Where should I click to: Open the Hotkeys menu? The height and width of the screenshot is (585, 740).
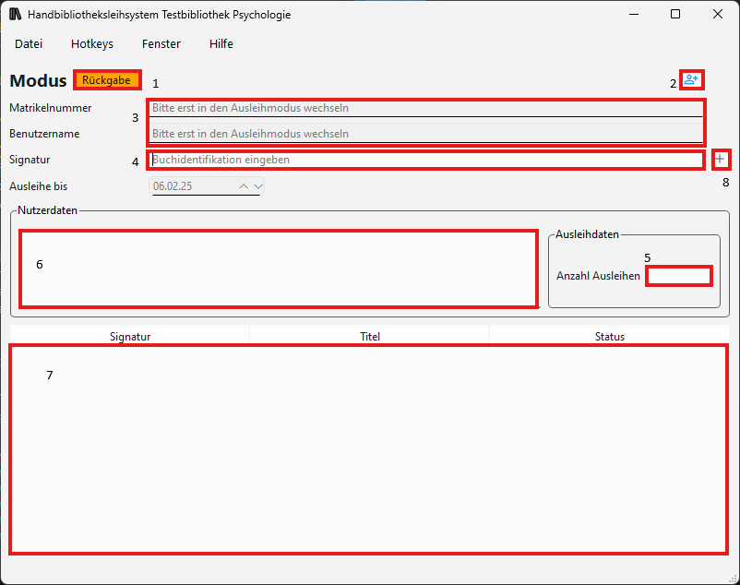[x=92, y=43]
